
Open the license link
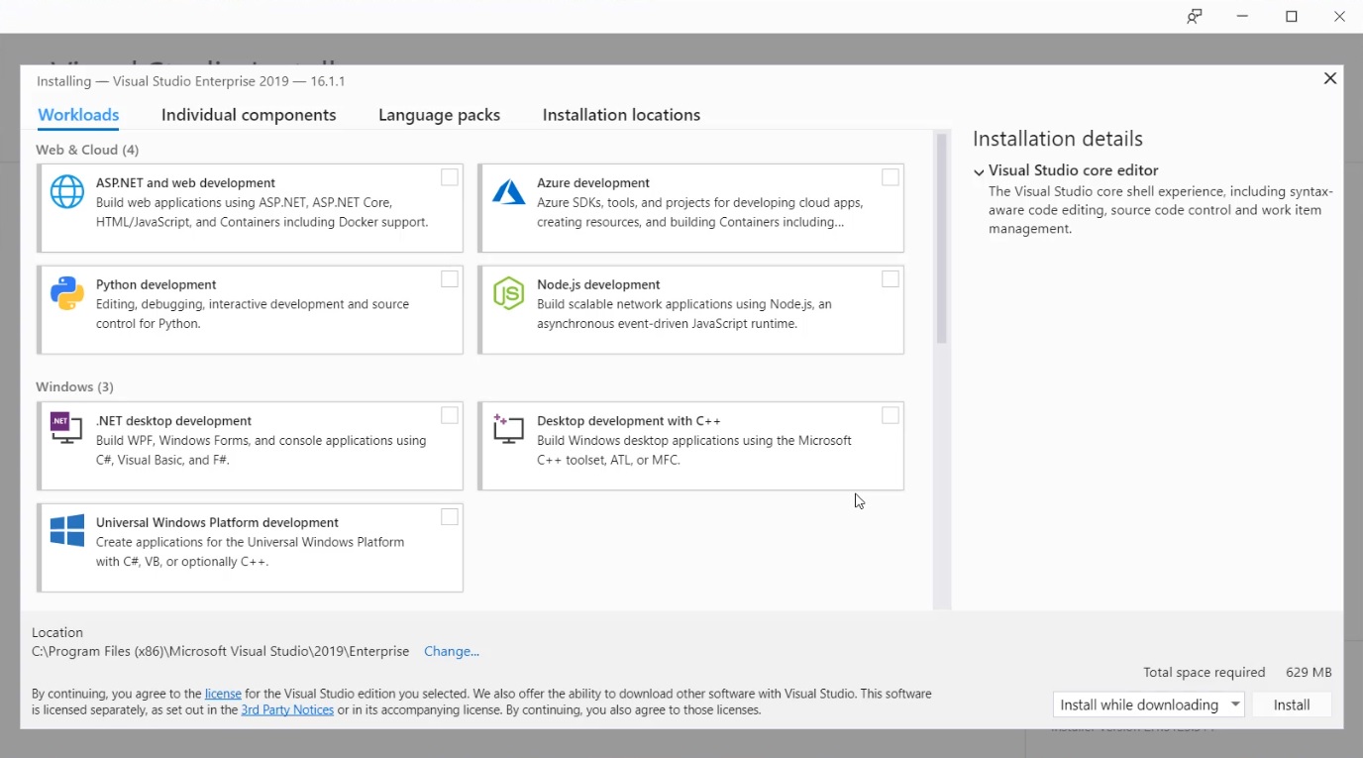click(x=223, y=694)
